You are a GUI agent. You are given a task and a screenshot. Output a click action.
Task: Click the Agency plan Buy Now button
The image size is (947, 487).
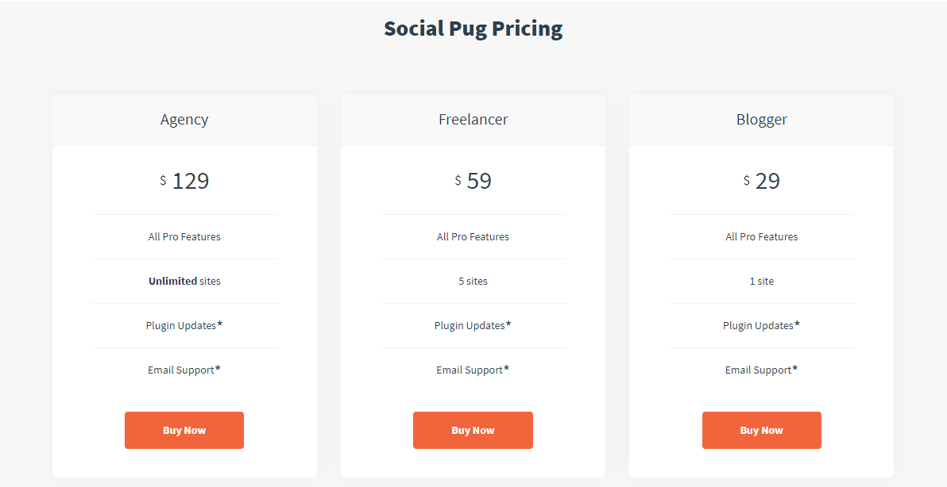point(184,430)
